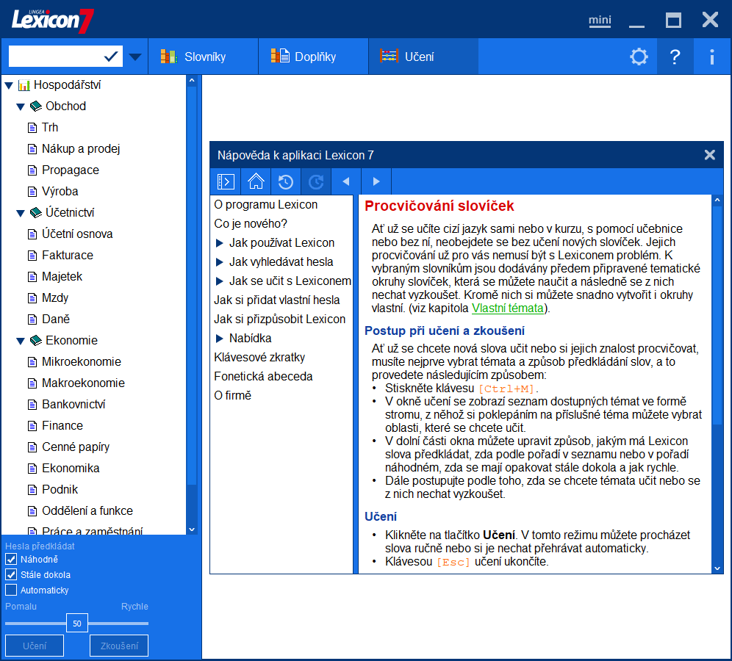This screenshot has height=661, width=732.
Task: Open Jak si přizpůsobit Lexicon topic
Action: 279,319
